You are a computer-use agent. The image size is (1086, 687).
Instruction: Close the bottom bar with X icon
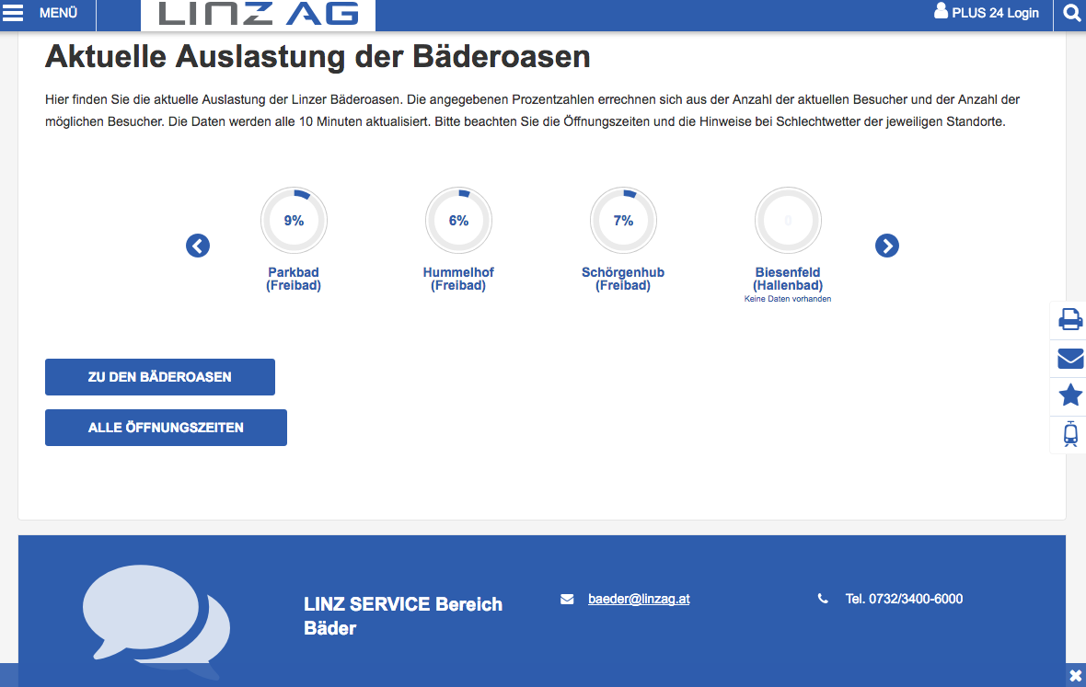1075,676
